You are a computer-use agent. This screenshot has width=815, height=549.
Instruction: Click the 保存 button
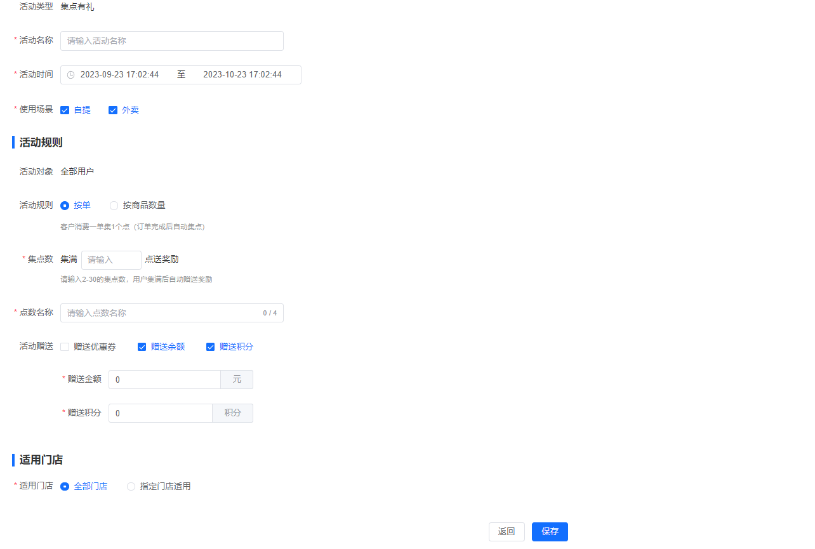550,532
